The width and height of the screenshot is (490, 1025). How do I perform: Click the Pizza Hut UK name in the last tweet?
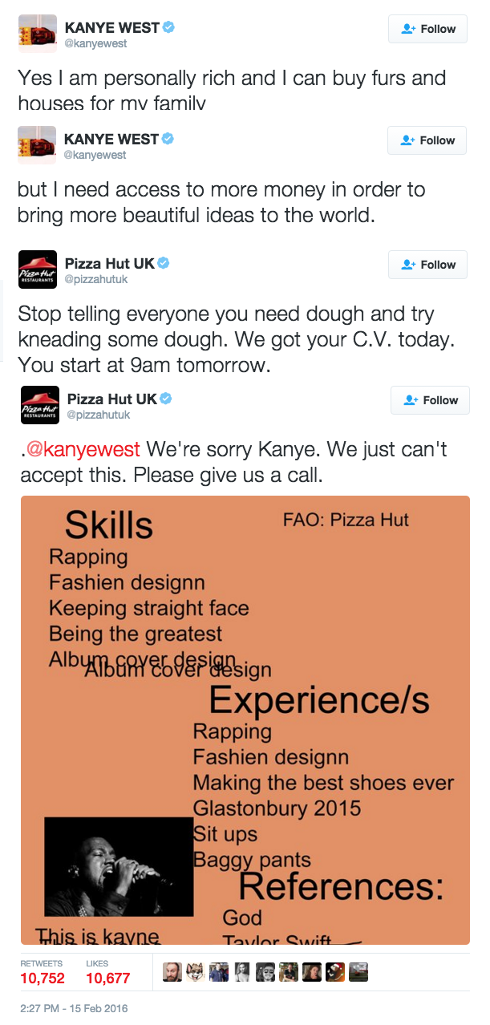111,399
